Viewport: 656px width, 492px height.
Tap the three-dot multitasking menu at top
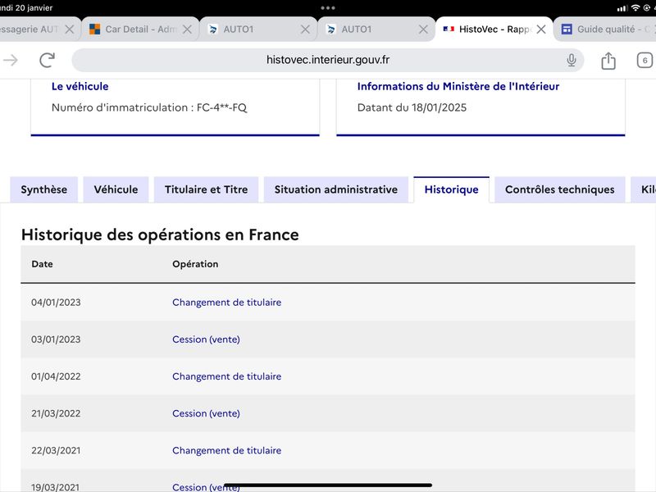(327, 8)
